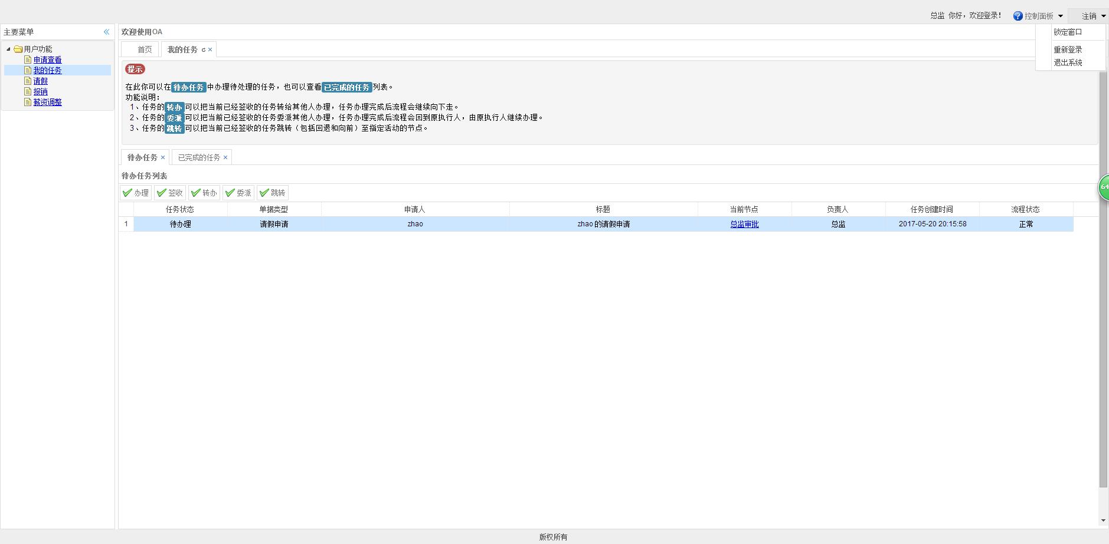Switch to the 首页 tab
Viewport: 1109px width, 544px height.
pos(140,50)
